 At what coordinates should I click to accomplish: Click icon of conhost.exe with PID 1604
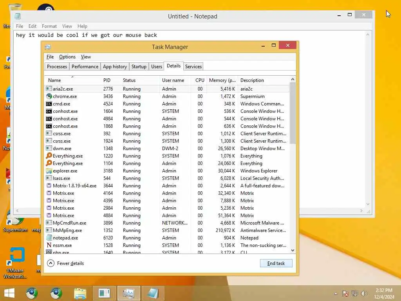tap(49, 111)
